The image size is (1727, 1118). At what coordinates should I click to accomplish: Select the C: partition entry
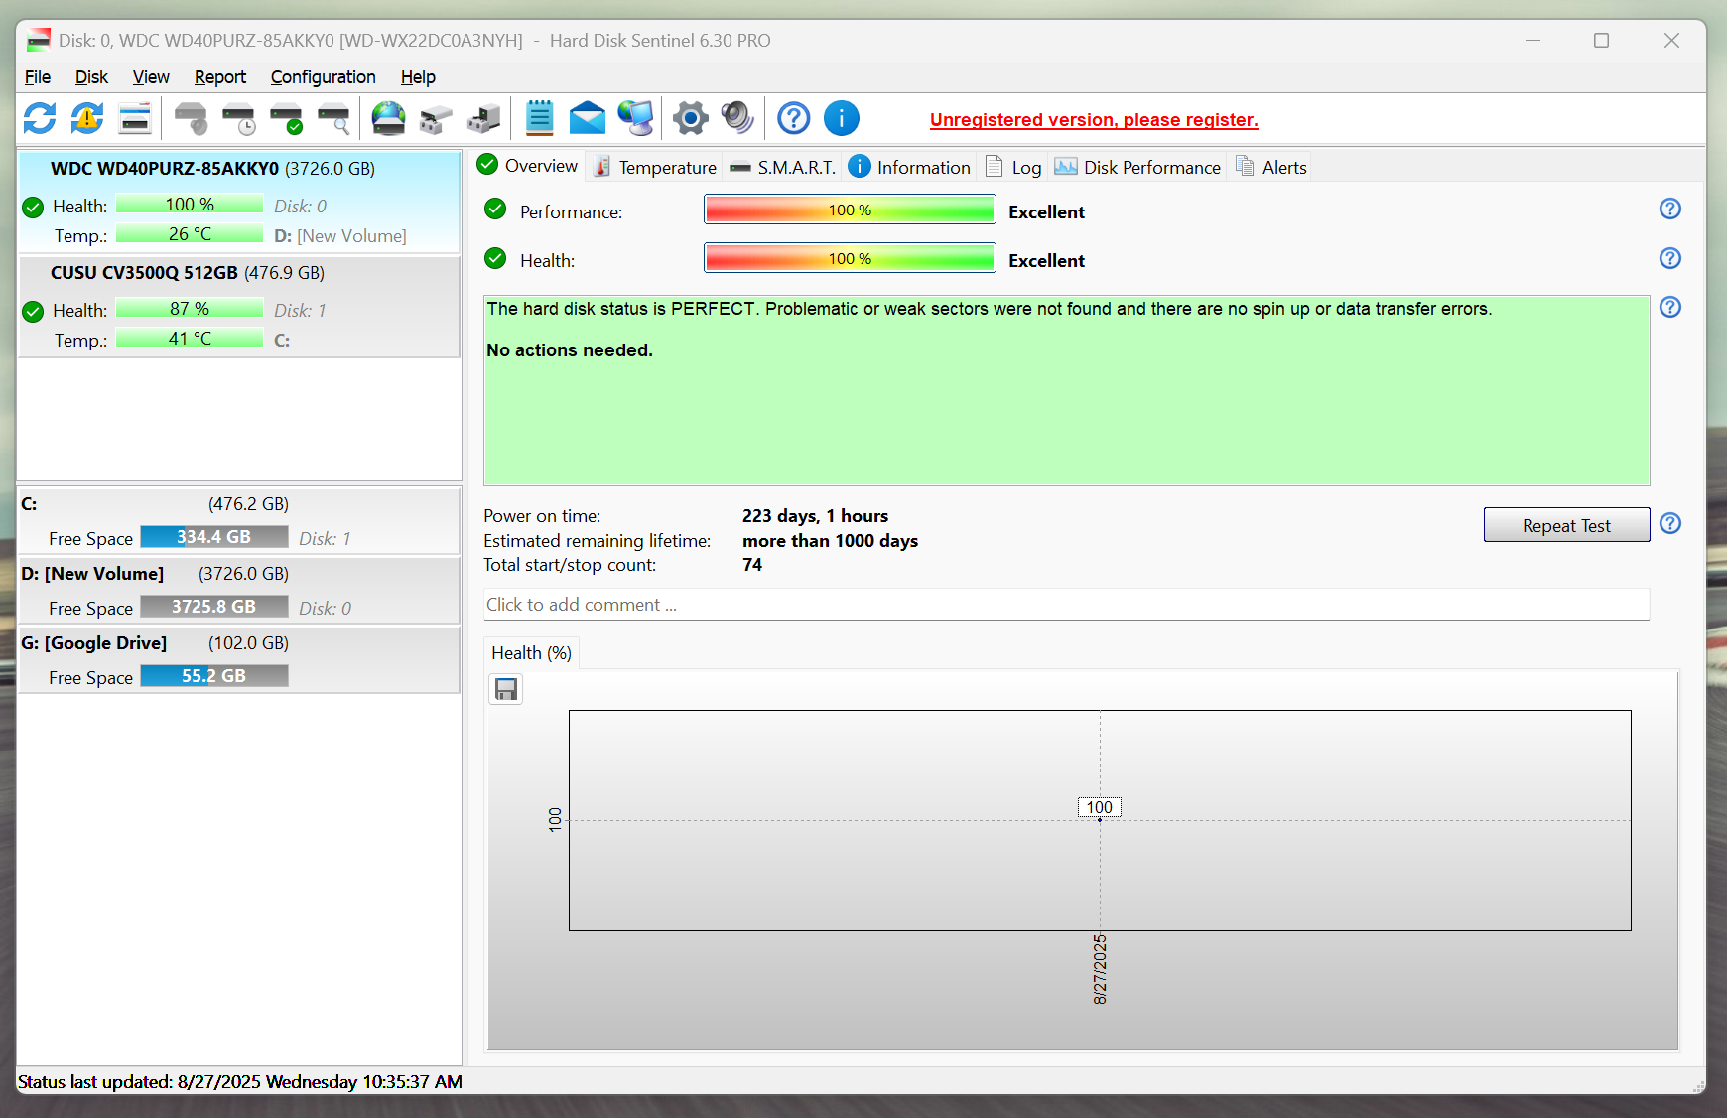(x=239, y=520)
